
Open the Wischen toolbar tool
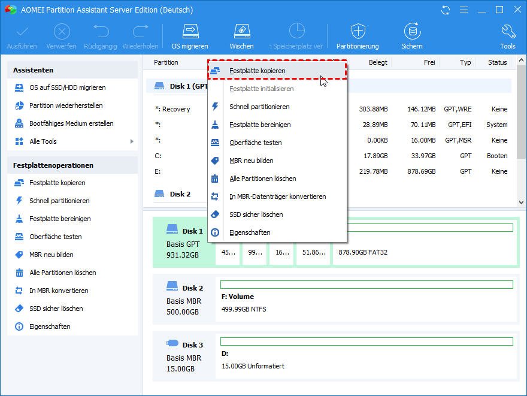(242, 37)
